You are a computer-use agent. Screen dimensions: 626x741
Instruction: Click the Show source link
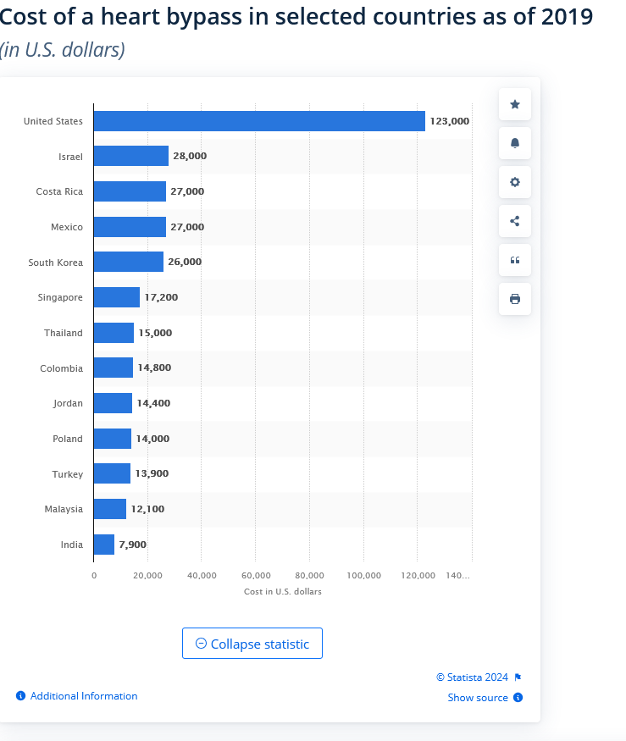click(478, 698)
